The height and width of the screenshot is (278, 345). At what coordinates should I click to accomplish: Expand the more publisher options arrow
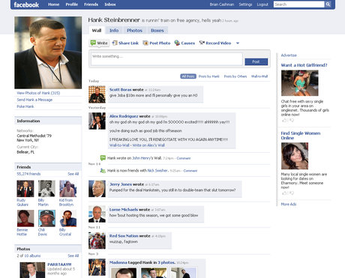click(238, 43)
